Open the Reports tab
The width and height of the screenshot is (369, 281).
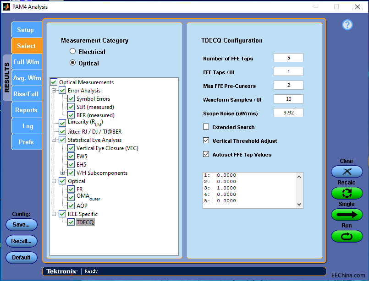[27, 110]
